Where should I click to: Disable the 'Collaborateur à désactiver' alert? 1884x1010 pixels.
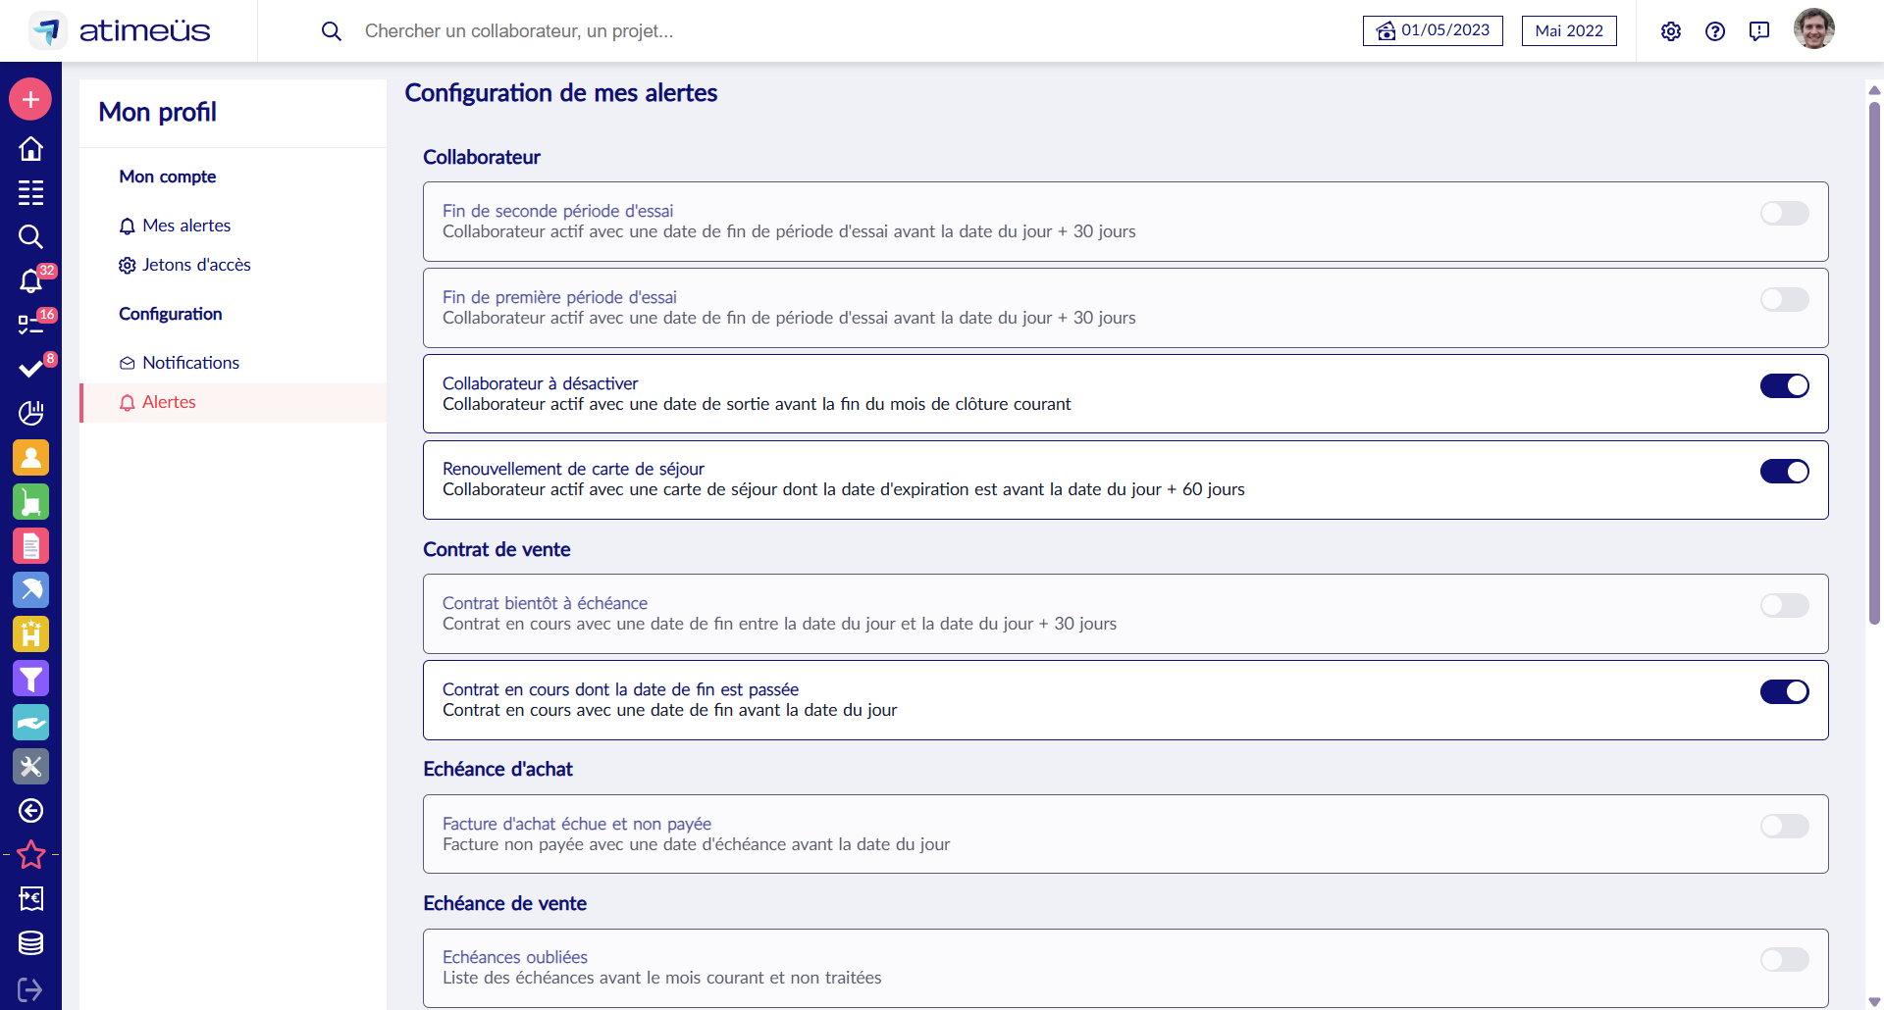pos(1784,385)
